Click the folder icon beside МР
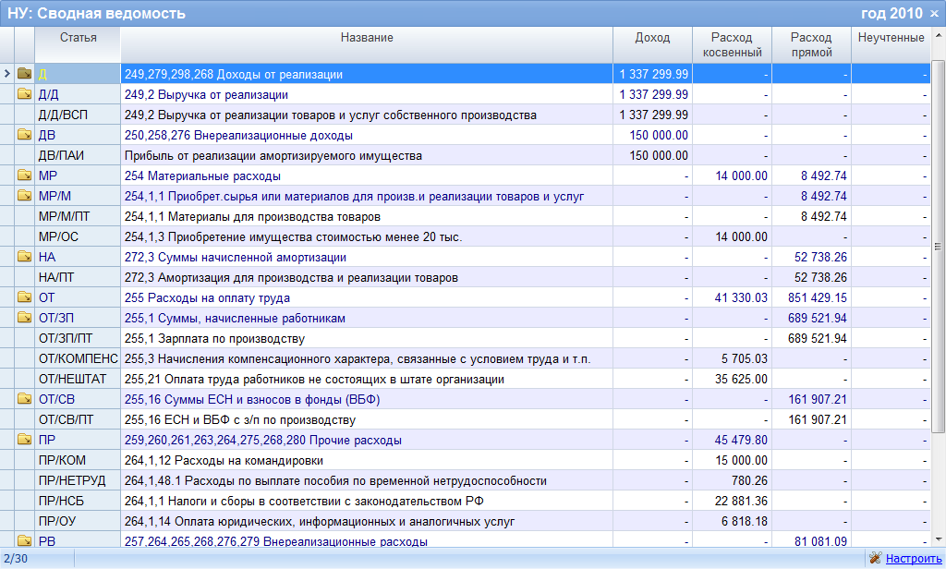This screenshot has height=569, width=946. 24,176
